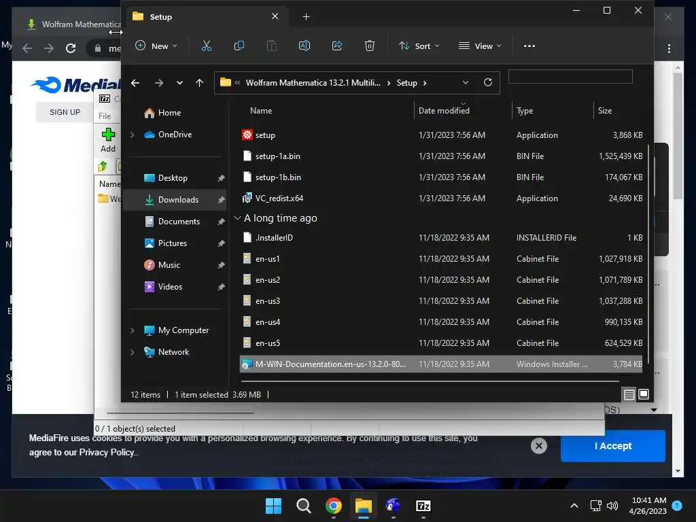Sort by the Size column header
The width and height of the screenshot is (696, 522).
coord(604,111)
